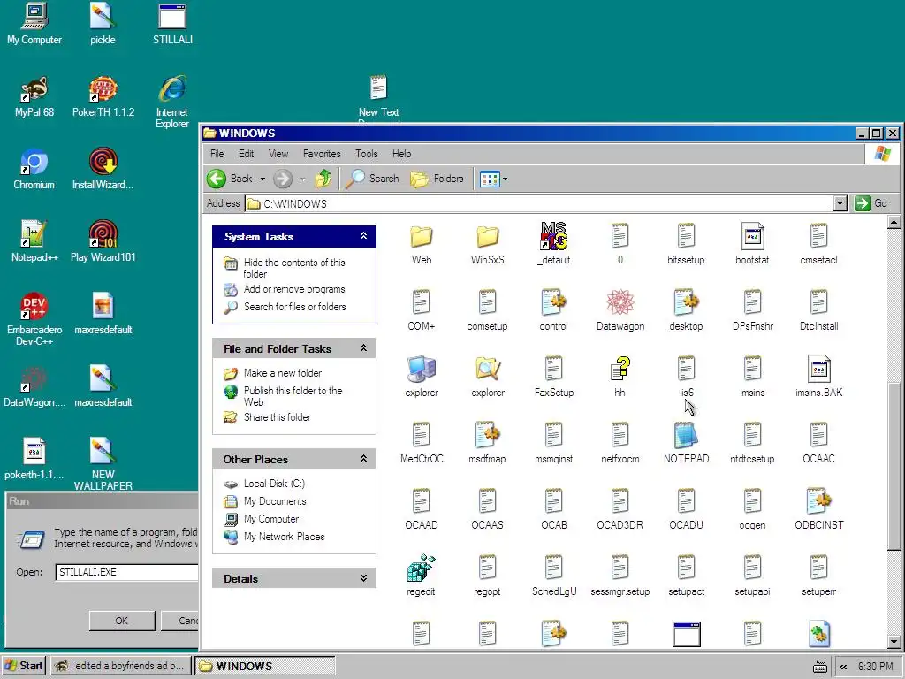Image resolution: width=905 pixels, height=679 pixels.
Task: Click Share this folder link
Action: (x=277, y=417)
